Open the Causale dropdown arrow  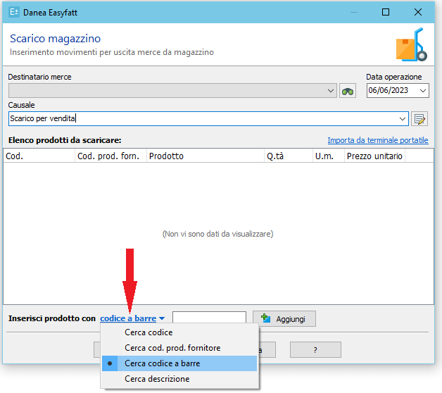pyautogui.click(x=403, y=118)
